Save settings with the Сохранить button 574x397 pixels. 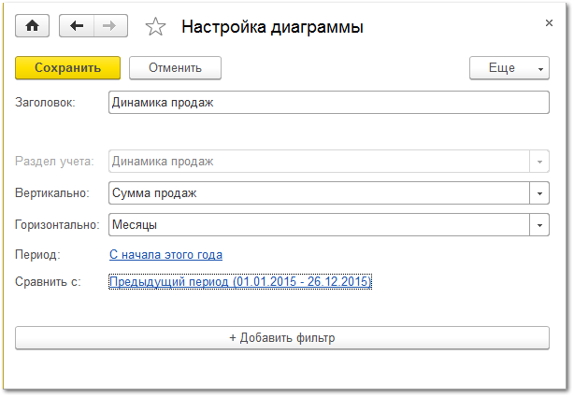coord(67,67)
